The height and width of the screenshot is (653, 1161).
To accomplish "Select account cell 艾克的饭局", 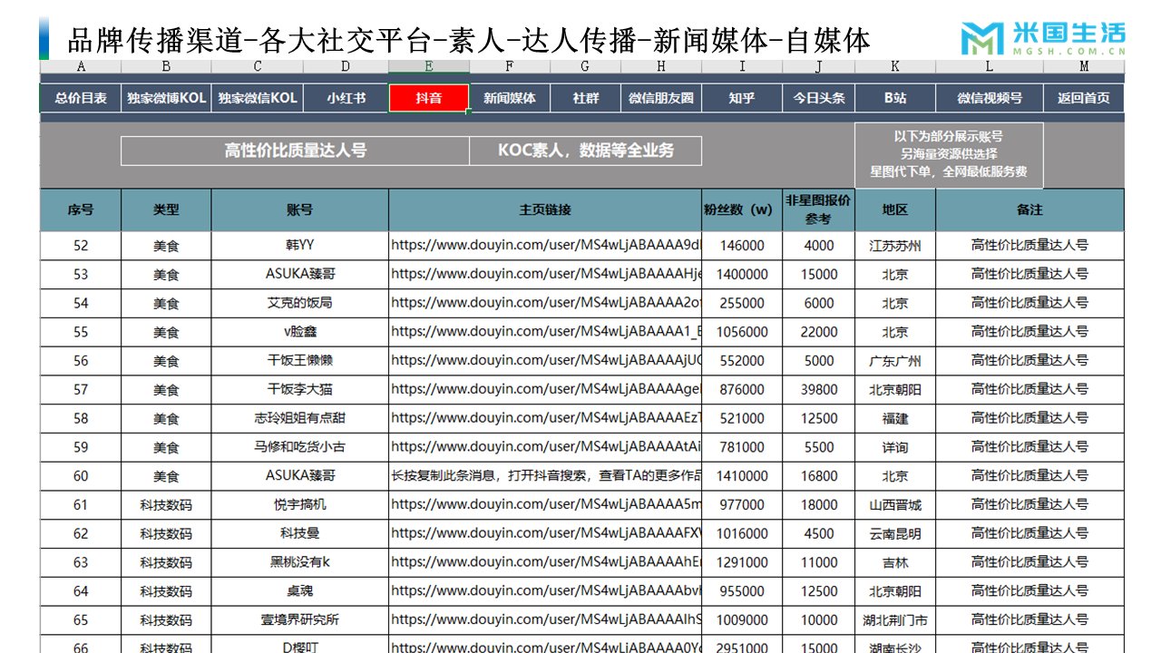I will pyautogui.click(x=300, y=303).
